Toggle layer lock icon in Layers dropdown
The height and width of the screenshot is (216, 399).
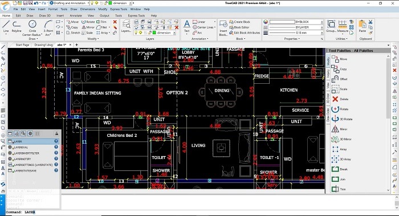pyautogui.click(x=150, y=33)
